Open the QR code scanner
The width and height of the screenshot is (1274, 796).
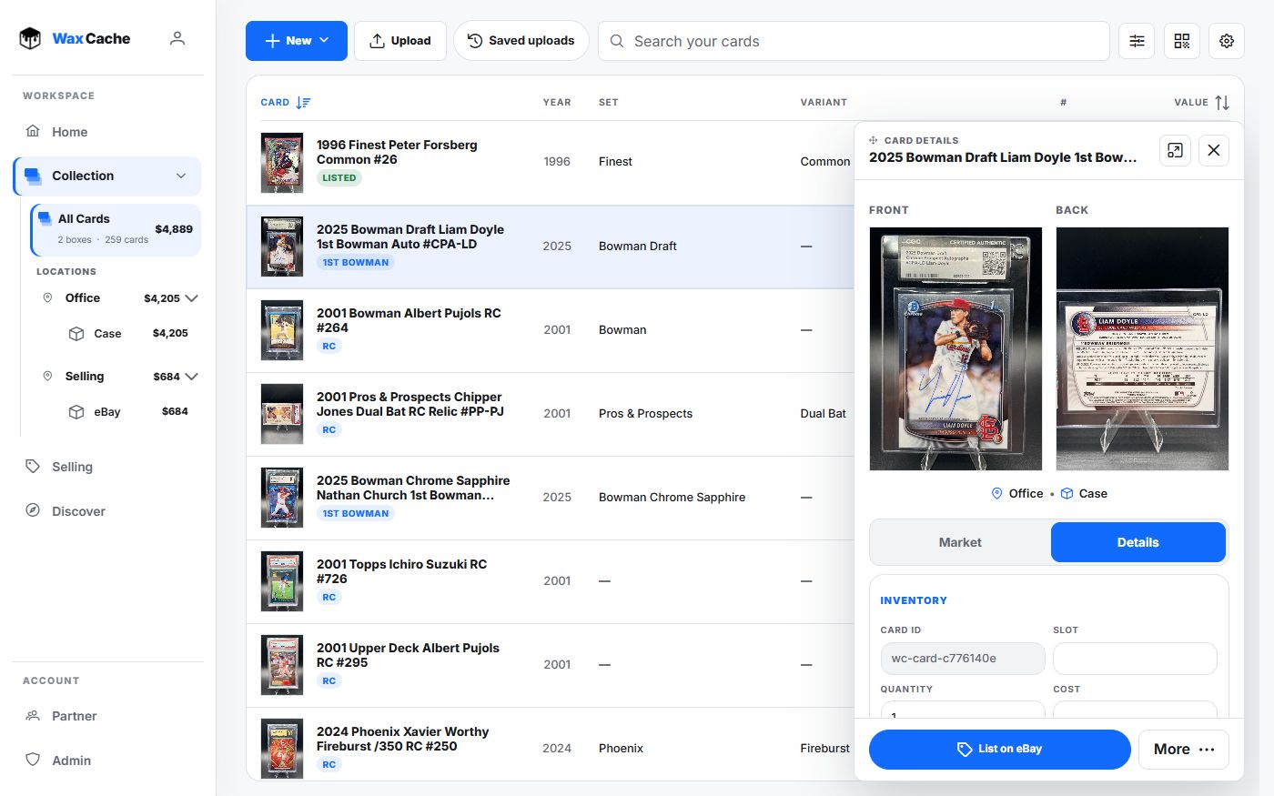1181,41
